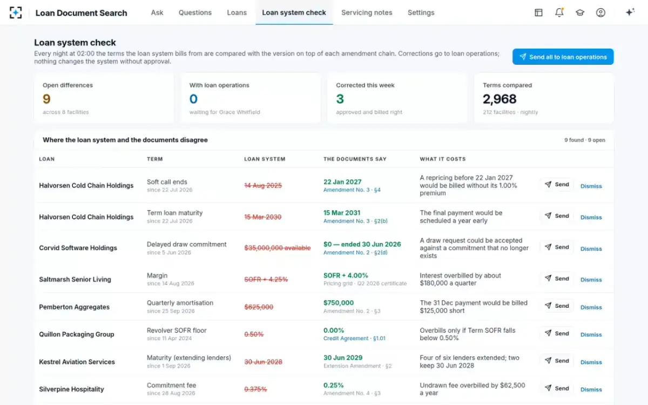The width and height of the screenshot is (648, 405).
Task: Dismiss the Term loan maturity difference
Action: point(591,218)
